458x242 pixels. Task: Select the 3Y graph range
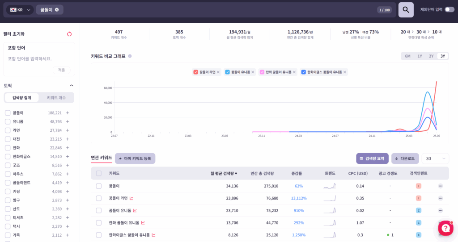[x=443, y=56]
